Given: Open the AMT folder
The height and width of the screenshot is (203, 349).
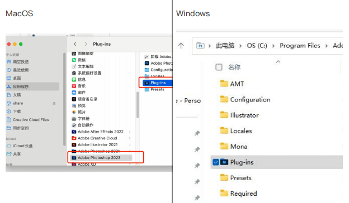Looking at the screenshot, I should pos(232,84).
